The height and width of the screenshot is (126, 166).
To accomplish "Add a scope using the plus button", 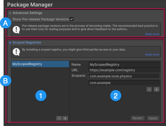I will coord(157,90).
